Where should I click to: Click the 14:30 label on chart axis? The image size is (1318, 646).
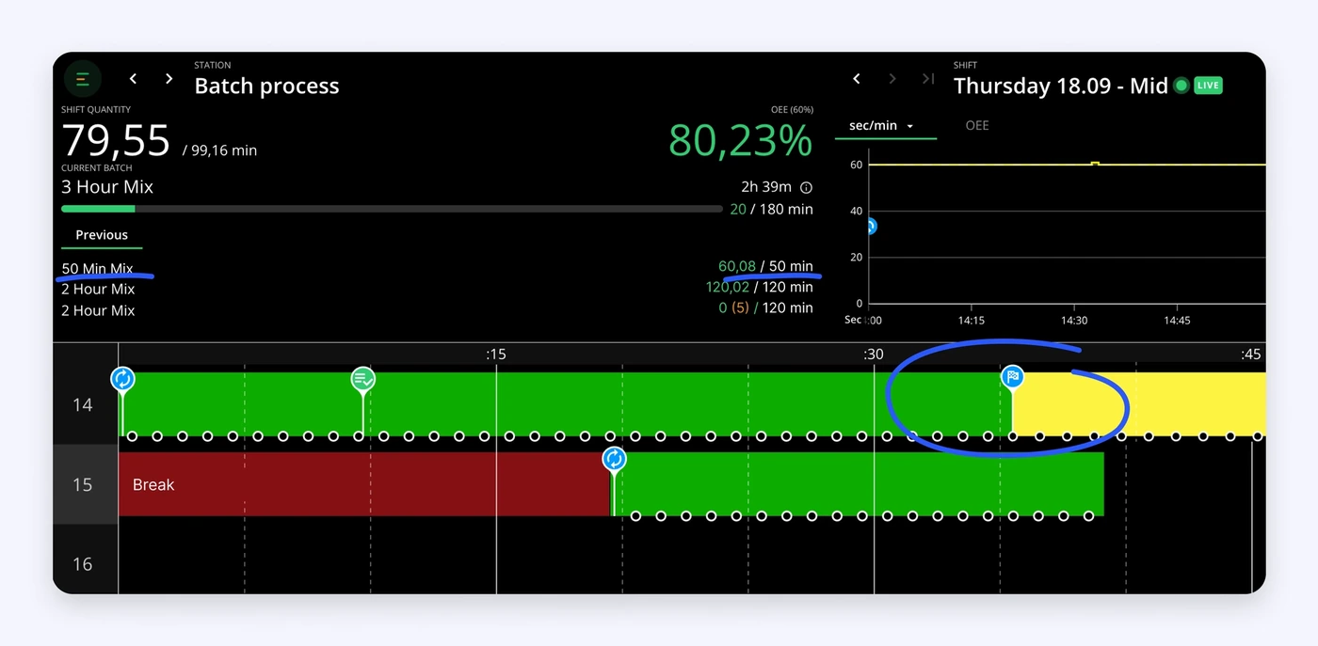coord(1074,321)
